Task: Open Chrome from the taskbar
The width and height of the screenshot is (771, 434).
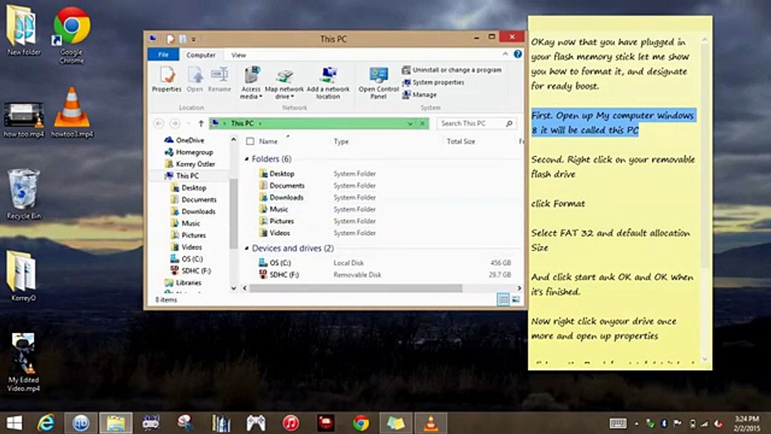Action: (x=361, y=423)
